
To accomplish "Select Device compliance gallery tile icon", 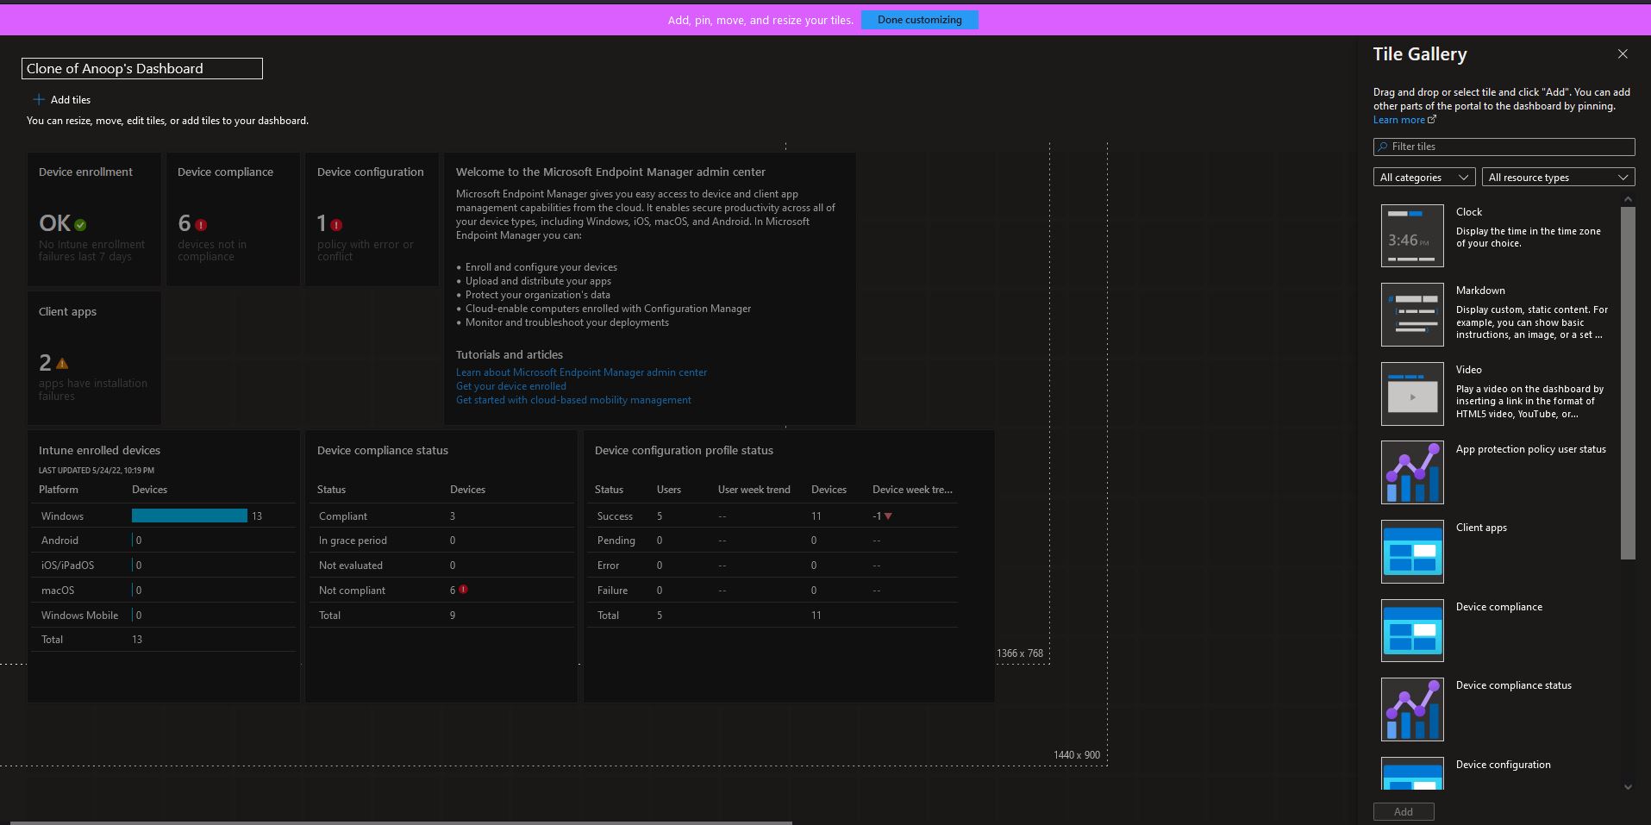I will (x=1412, y=631).
